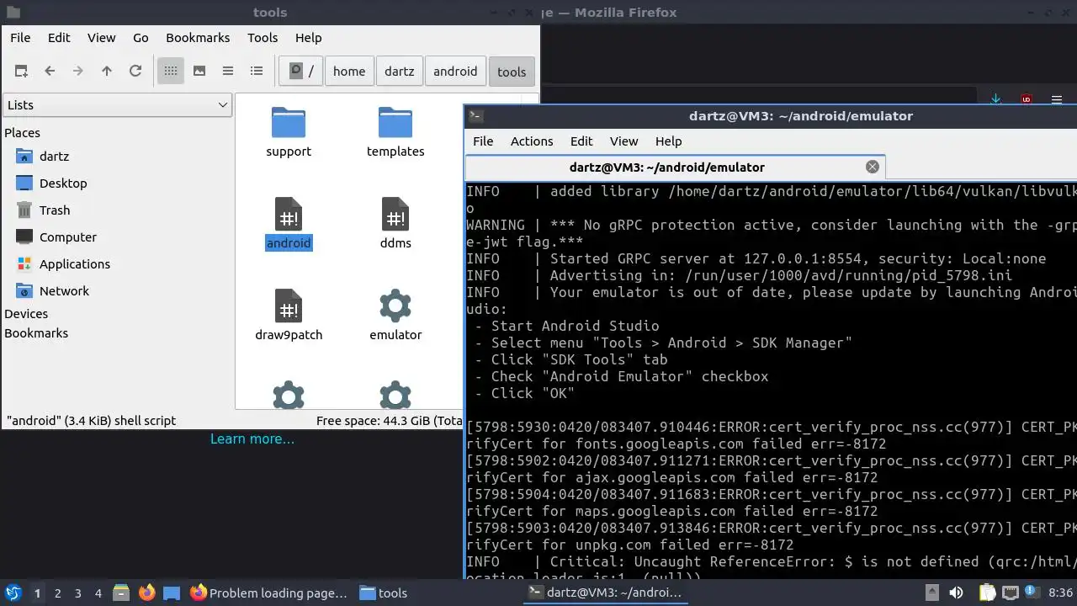Viewport: 1077px width, 606px height.
Task: Navigate to dartz in path bar
Action: click(x=400, y=72)
